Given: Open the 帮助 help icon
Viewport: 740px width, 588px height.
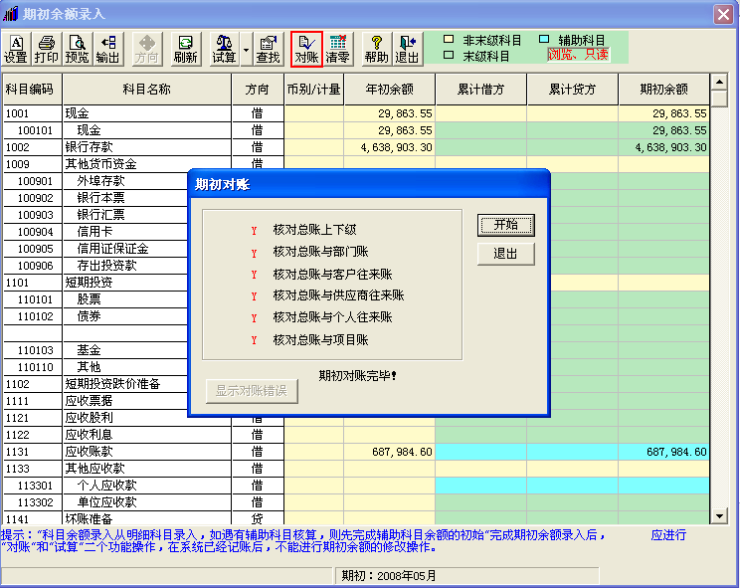Looking at the screenshot, I should click(x=376, y=49).
